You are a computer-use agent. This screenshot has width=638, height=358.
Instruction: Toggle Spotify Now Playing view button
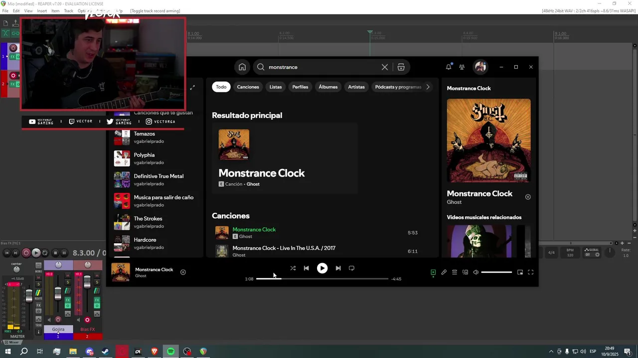pyautogui.click(x=433, y=272)
